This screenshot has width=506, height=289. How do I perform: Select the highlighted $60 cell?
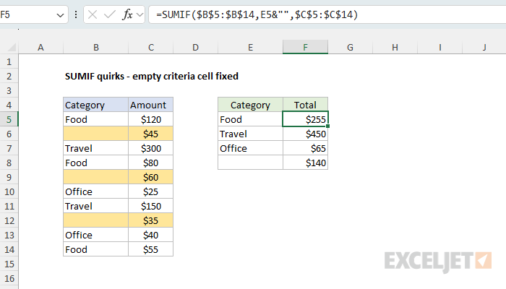150,177
